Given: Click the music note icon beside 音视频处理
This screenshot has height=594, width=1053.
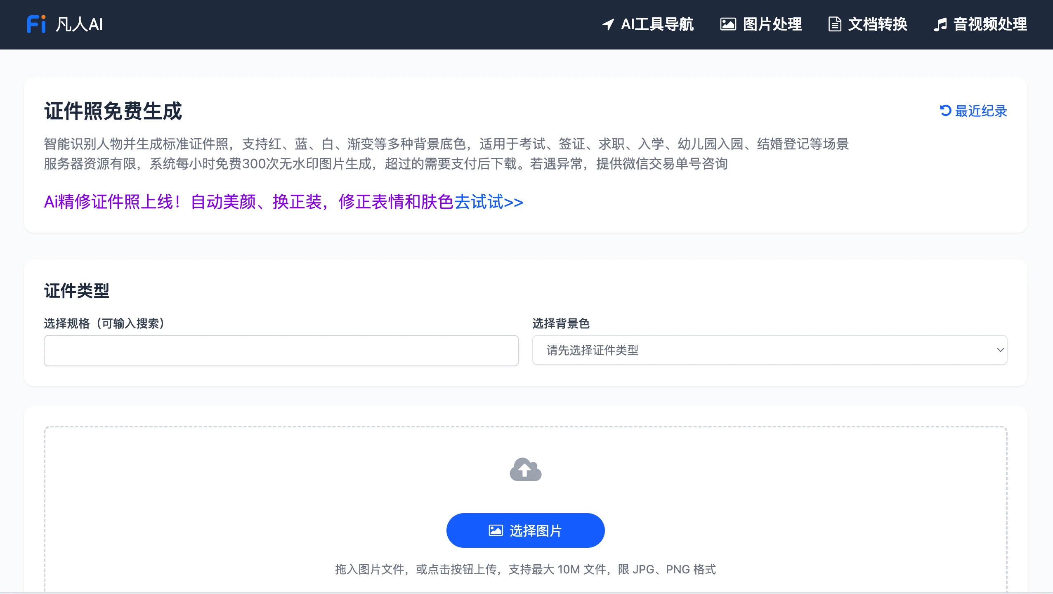Looking at the screenshot, I should 941,24.
